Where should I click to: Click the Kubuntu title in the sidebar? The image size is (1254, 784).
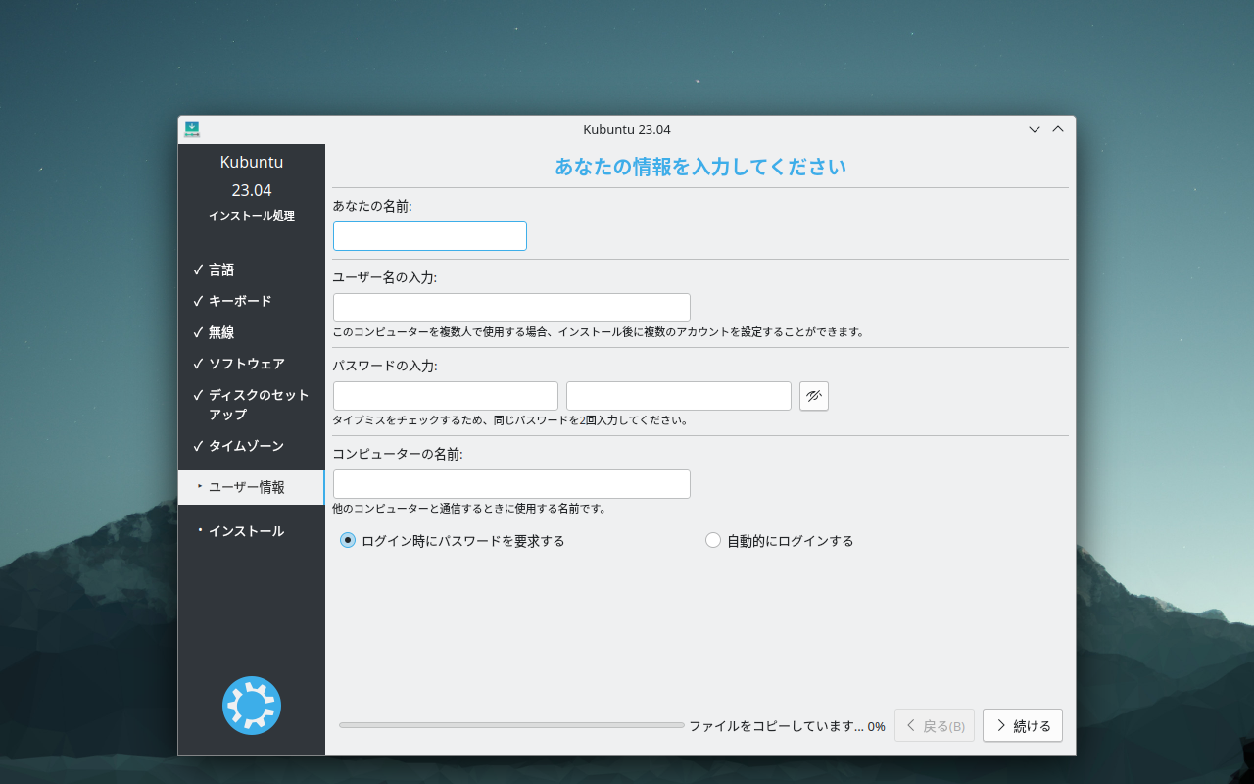tap(252, 162)
